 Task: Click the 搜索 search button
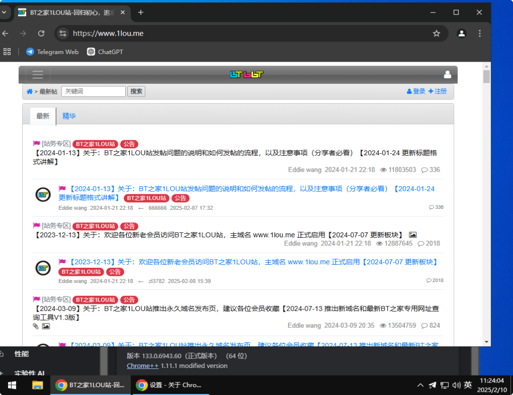[136, 91]
